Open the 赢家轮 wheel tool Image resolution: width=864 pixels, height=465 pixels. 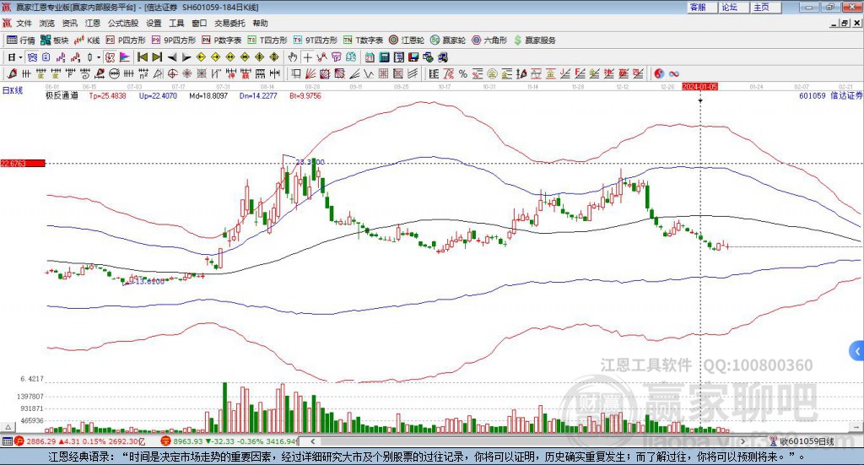point(448,41)
